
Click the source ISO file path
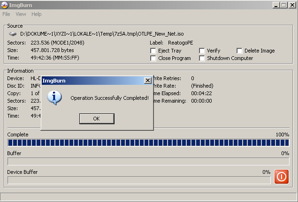coord(102,34)
